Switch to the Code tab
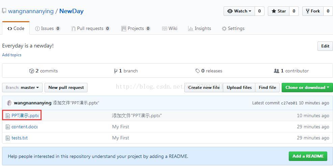The height and width of the screenshot is (166, 333). pos(16,29)
